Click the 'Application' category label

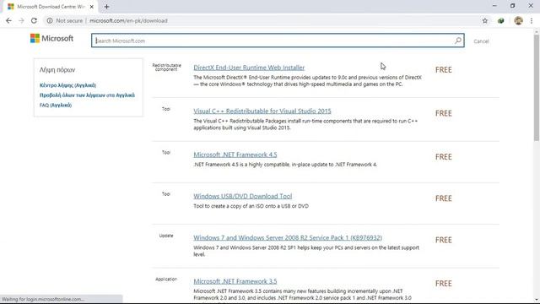166,280
